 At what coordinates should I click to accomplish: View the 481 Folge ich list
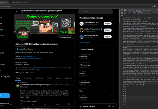[20, 73]
